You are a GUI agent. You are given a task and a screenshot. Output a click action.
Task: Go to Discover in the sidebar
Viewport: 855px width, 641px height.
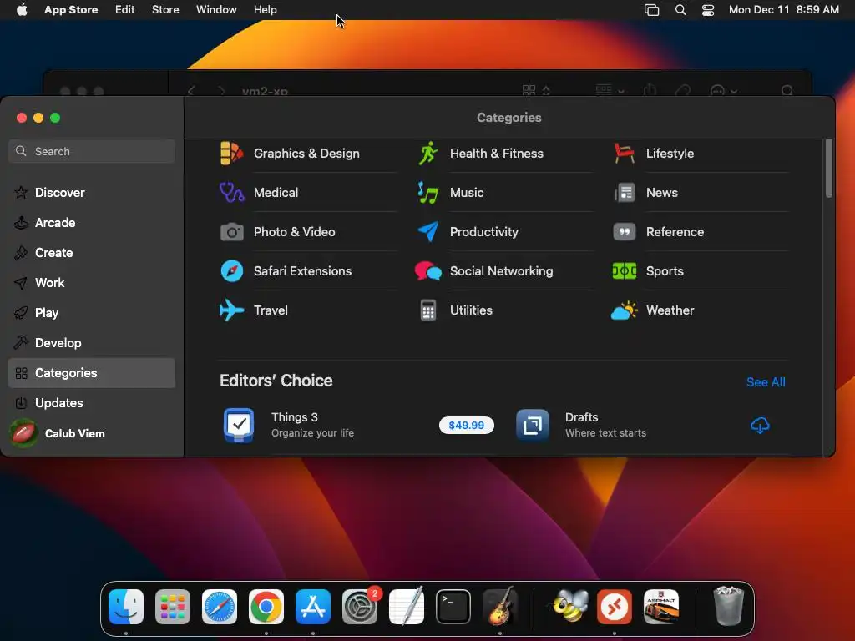(92, 193)
